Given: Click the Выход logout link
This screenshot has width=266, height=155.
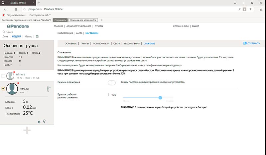Looking at the screenshot, I should pyautogui.click(x=196, y=26).
